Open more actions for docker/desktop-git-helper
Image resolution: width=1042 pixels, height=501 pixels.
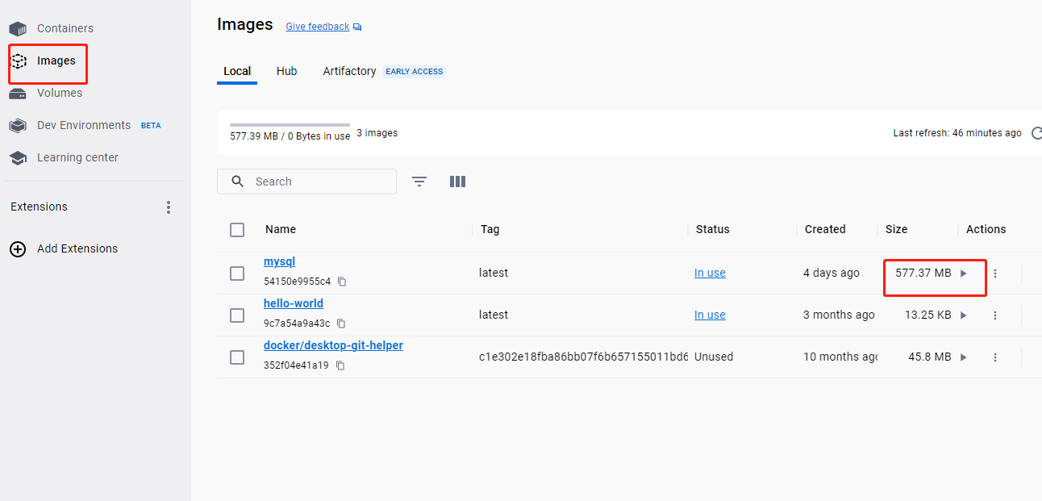[995, 357]
